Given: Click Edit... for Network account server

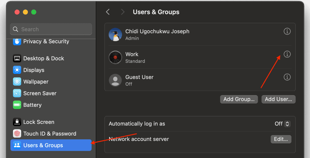Looking at the screenshot, I should pos(281,139).
